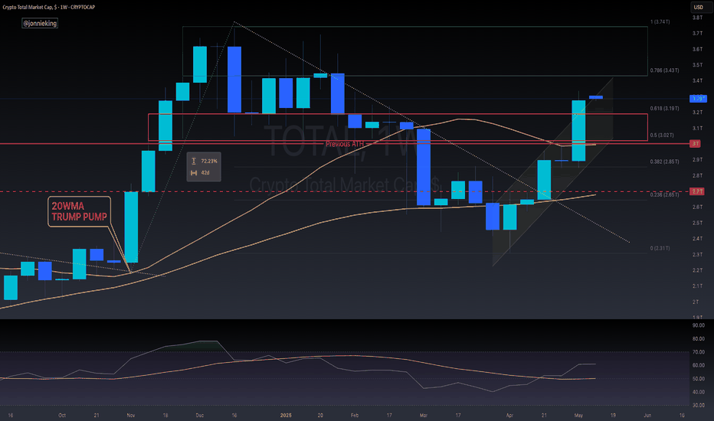Screen dimensions: 714x421
Task: Select the 0.382 (2.85T) fib label
Action: pyautogui.click(x=664, y=162)
